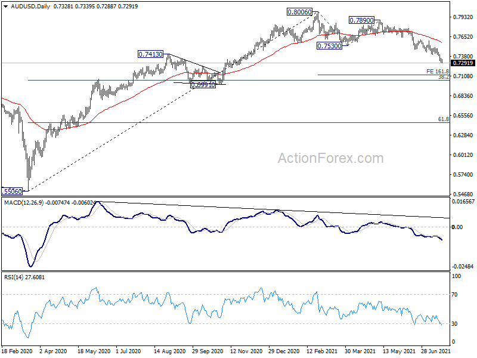Click the 0.73800 price axis value
477x358 pixels.
[463, 57]
